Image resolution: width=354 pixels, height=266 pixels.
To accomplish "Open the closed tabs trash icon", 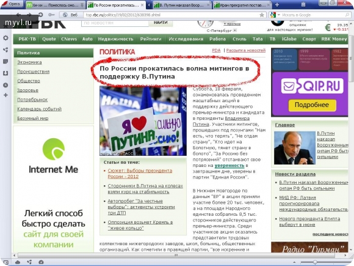I will 303,4.
